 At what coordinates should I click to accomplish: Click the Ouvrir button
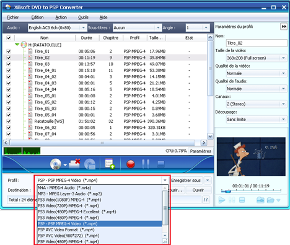click(x=198, y=190)
